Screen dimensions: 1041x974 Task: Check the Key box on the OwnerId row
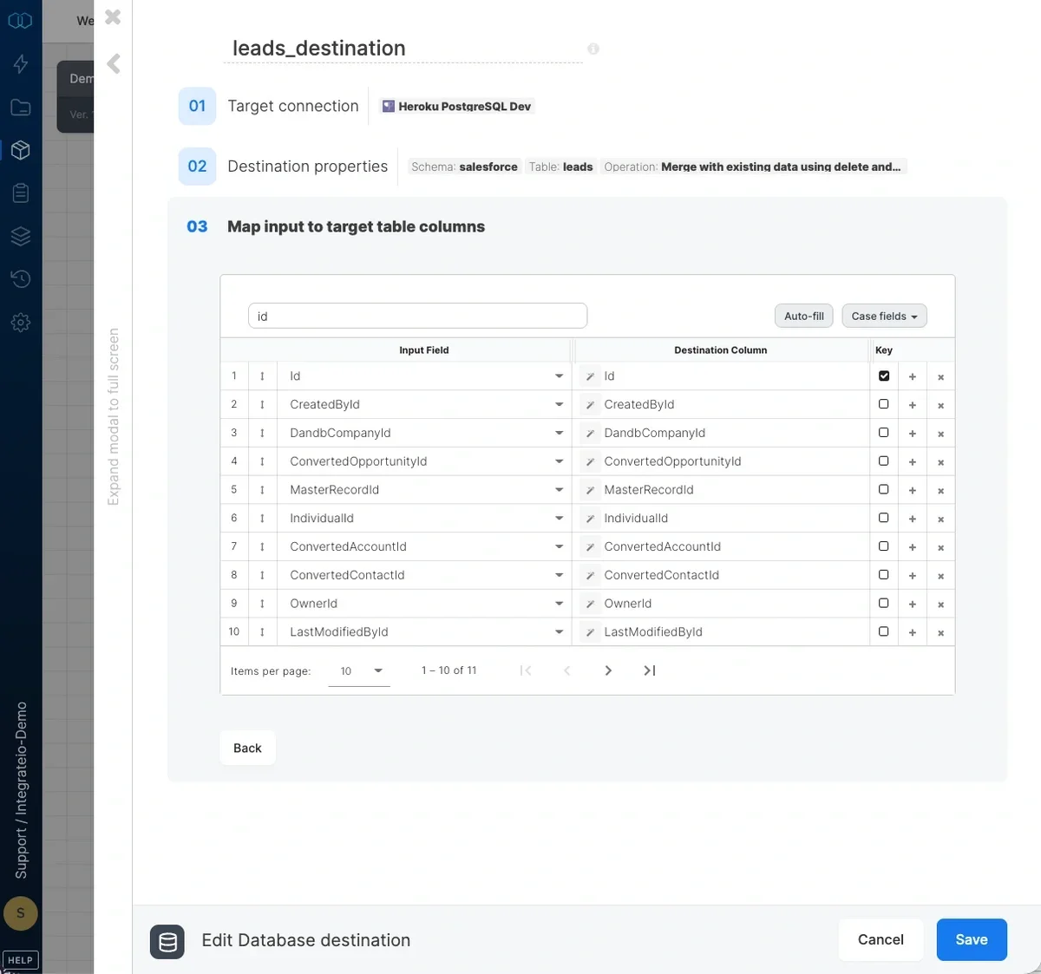(883, 603)
